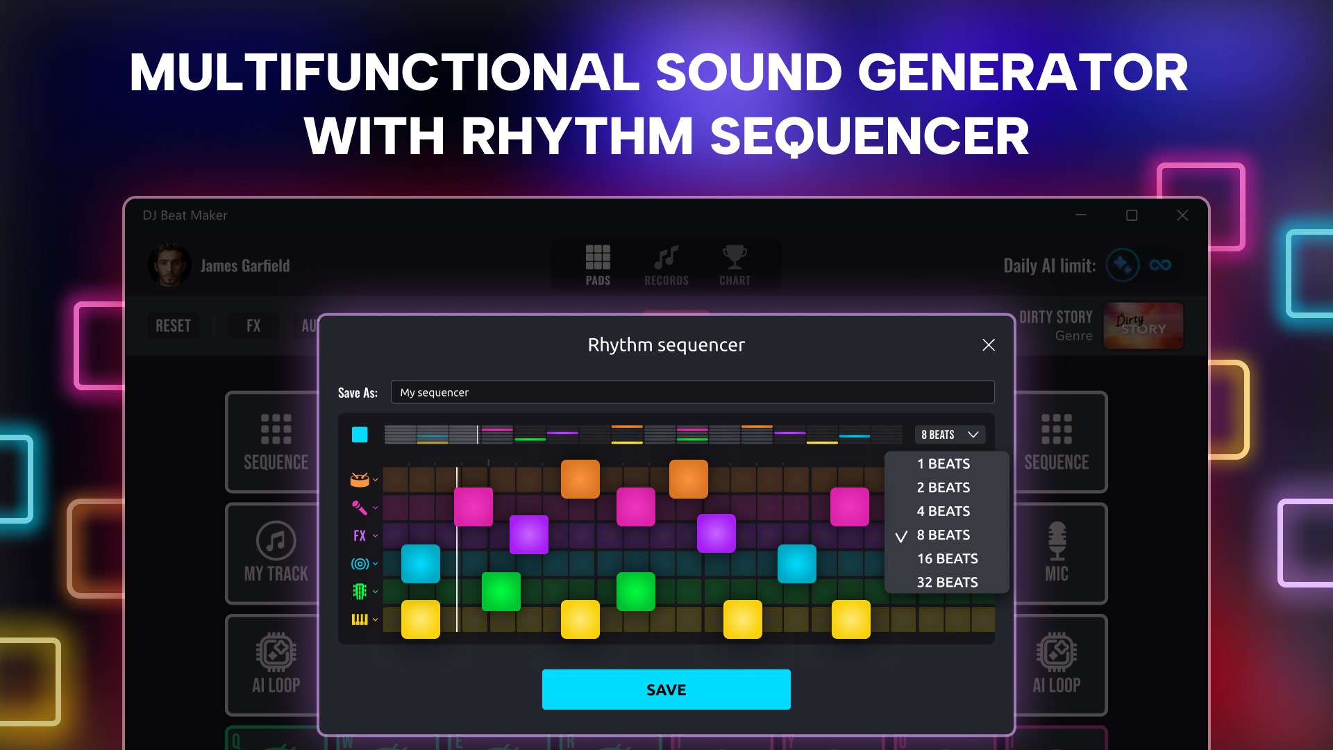Select the guitar track icon
This screenshot has height=750, width=1333.
tap(359, 591)
